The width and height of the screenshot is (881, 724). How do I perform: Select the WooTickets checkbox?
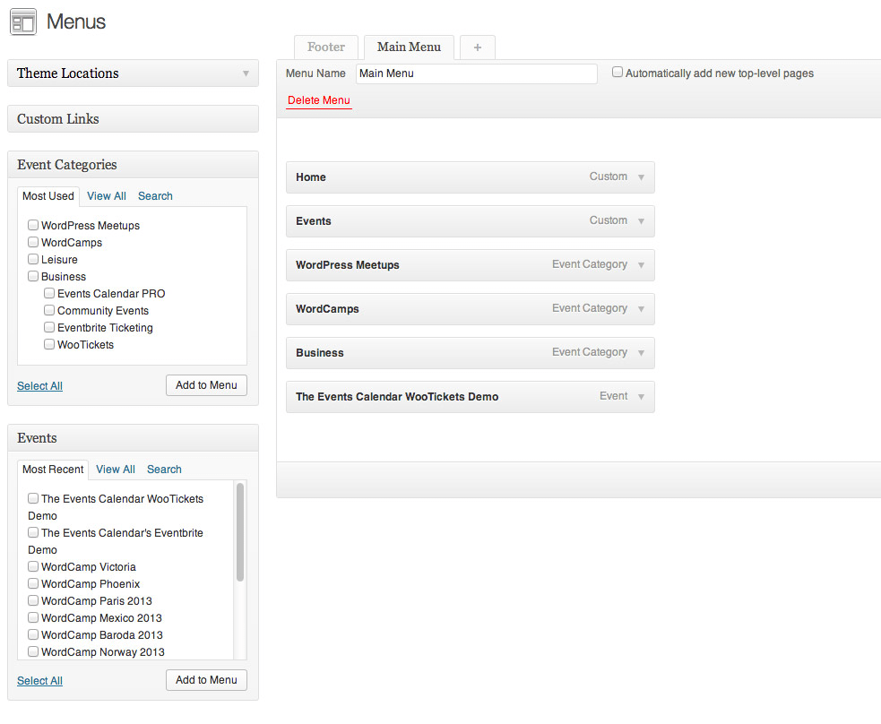click(49, 344)
